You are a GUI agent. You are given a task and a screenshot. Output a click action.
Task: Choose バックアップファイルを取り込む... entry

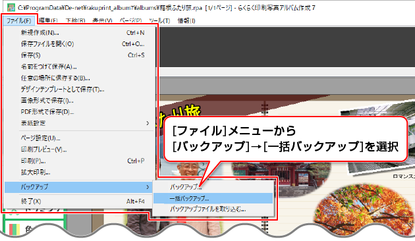pyautogui.click(x=213, y=209)
